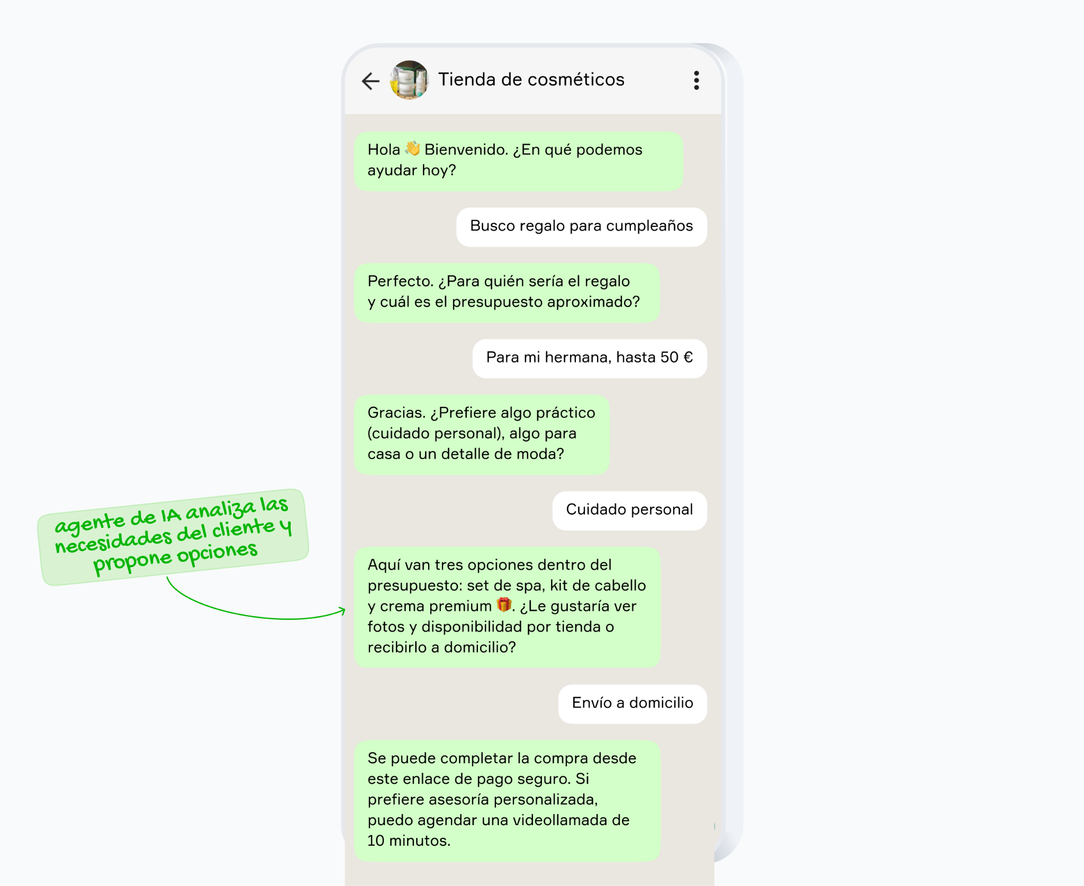Image resolution: width=1084 pixels, height=886 pixels.
Task: Select the 'Para mi hermana, hasta 50 €' message
Action: [x=589, y=358]
